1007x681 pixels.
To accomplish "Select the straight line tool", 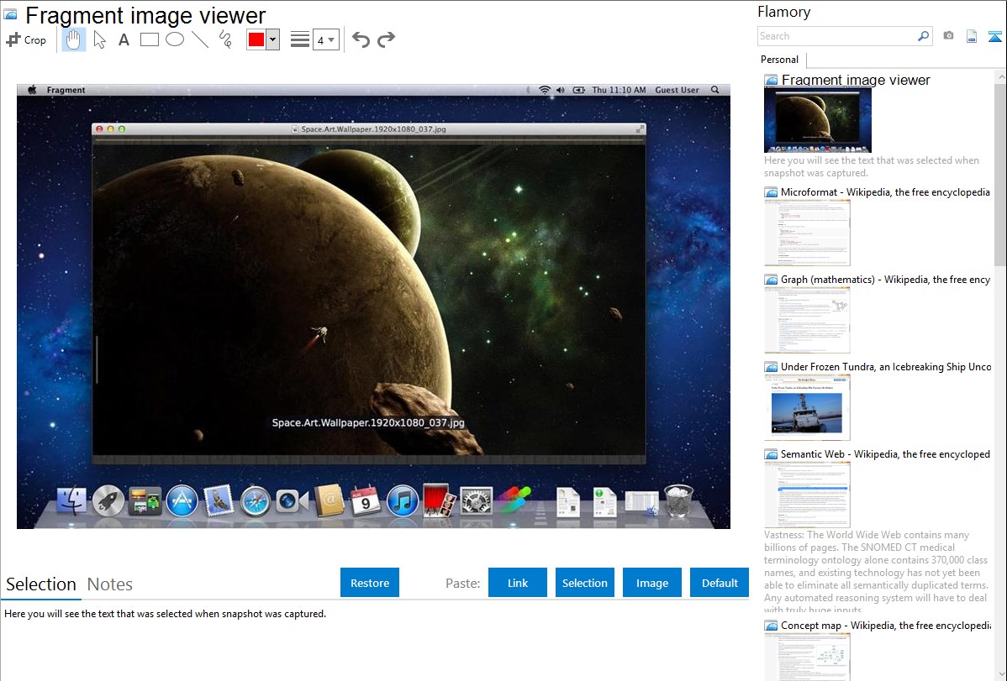I will pos(200,39).
